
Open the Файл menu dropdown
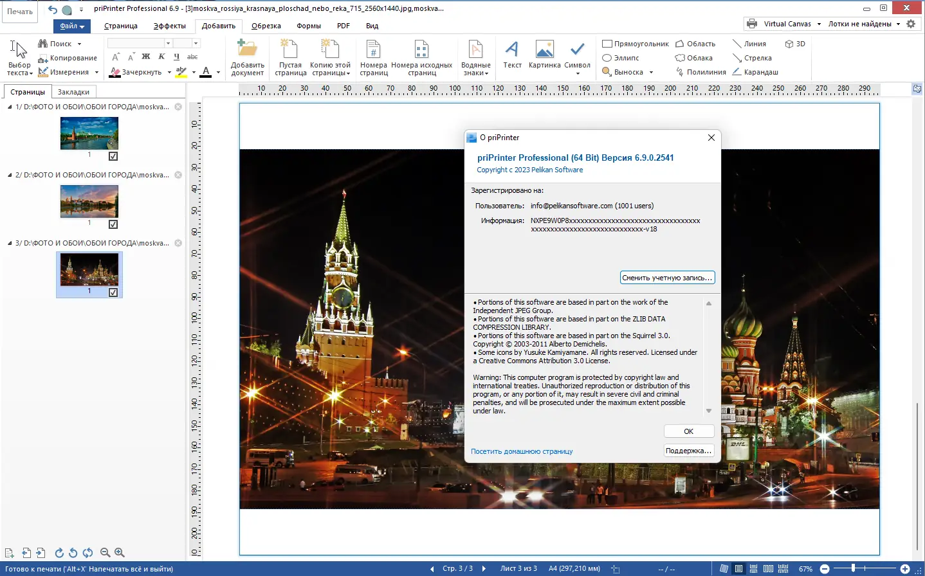pyautogui.click(x=71, y=26)
